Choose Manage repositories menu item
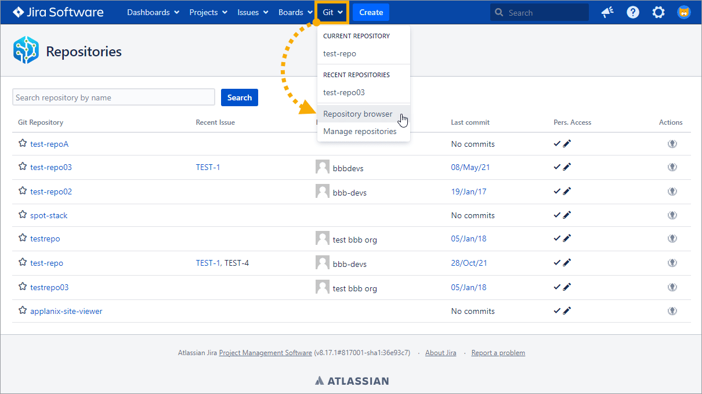The height and width of the screenshot is (394, 702). pyautogui.click(x=360, y=132)
